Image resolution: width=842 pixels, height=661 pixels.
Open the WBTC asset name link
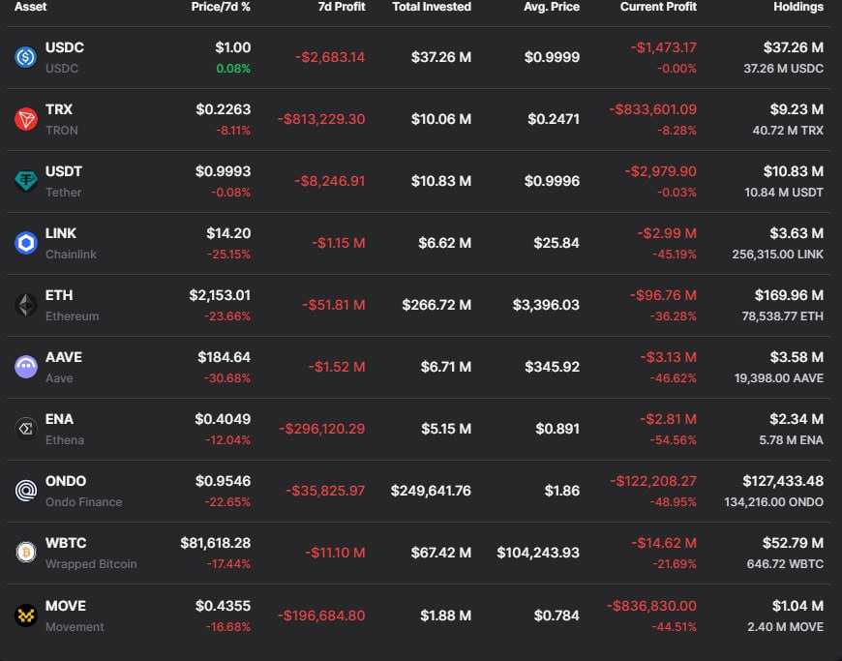(x=66, y=543)
